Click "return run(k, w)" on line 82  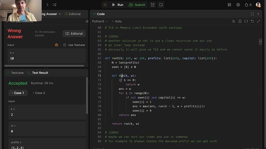[126, 124]
